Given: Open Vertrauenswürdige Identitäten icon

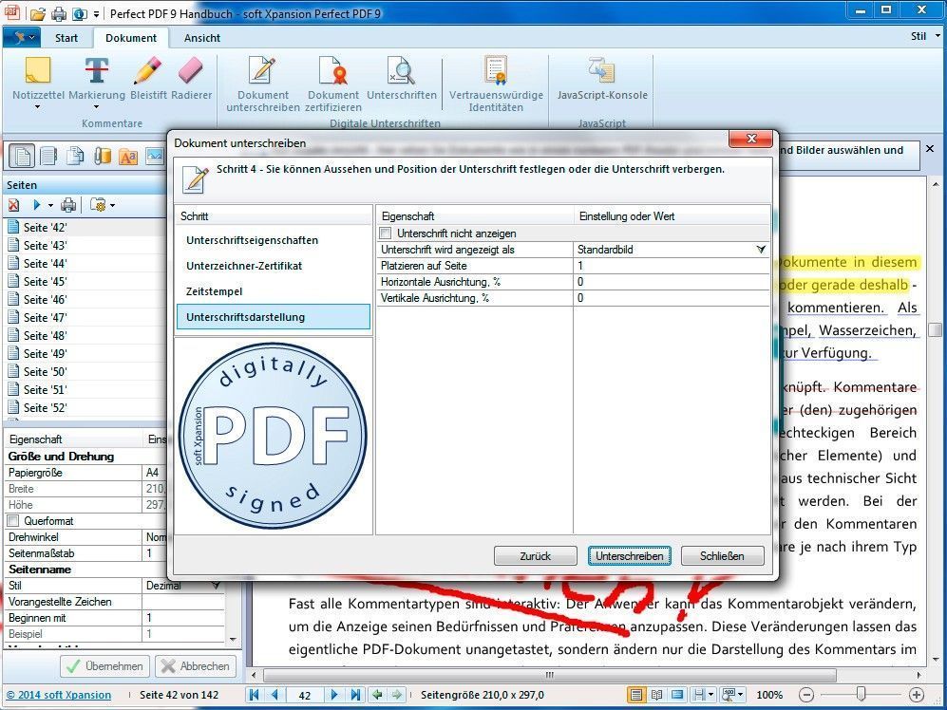Looking at the screenshot, I should [496, 84].
